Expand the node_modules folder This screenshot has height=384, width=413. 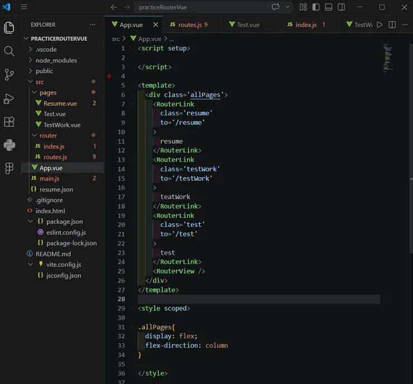pos(56,60)
